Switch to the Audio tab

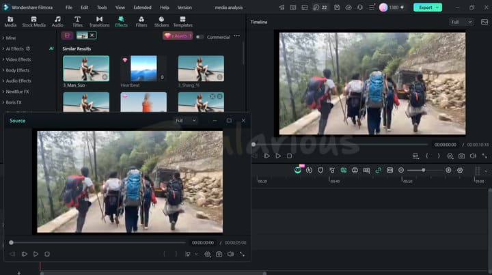(57, 22)
